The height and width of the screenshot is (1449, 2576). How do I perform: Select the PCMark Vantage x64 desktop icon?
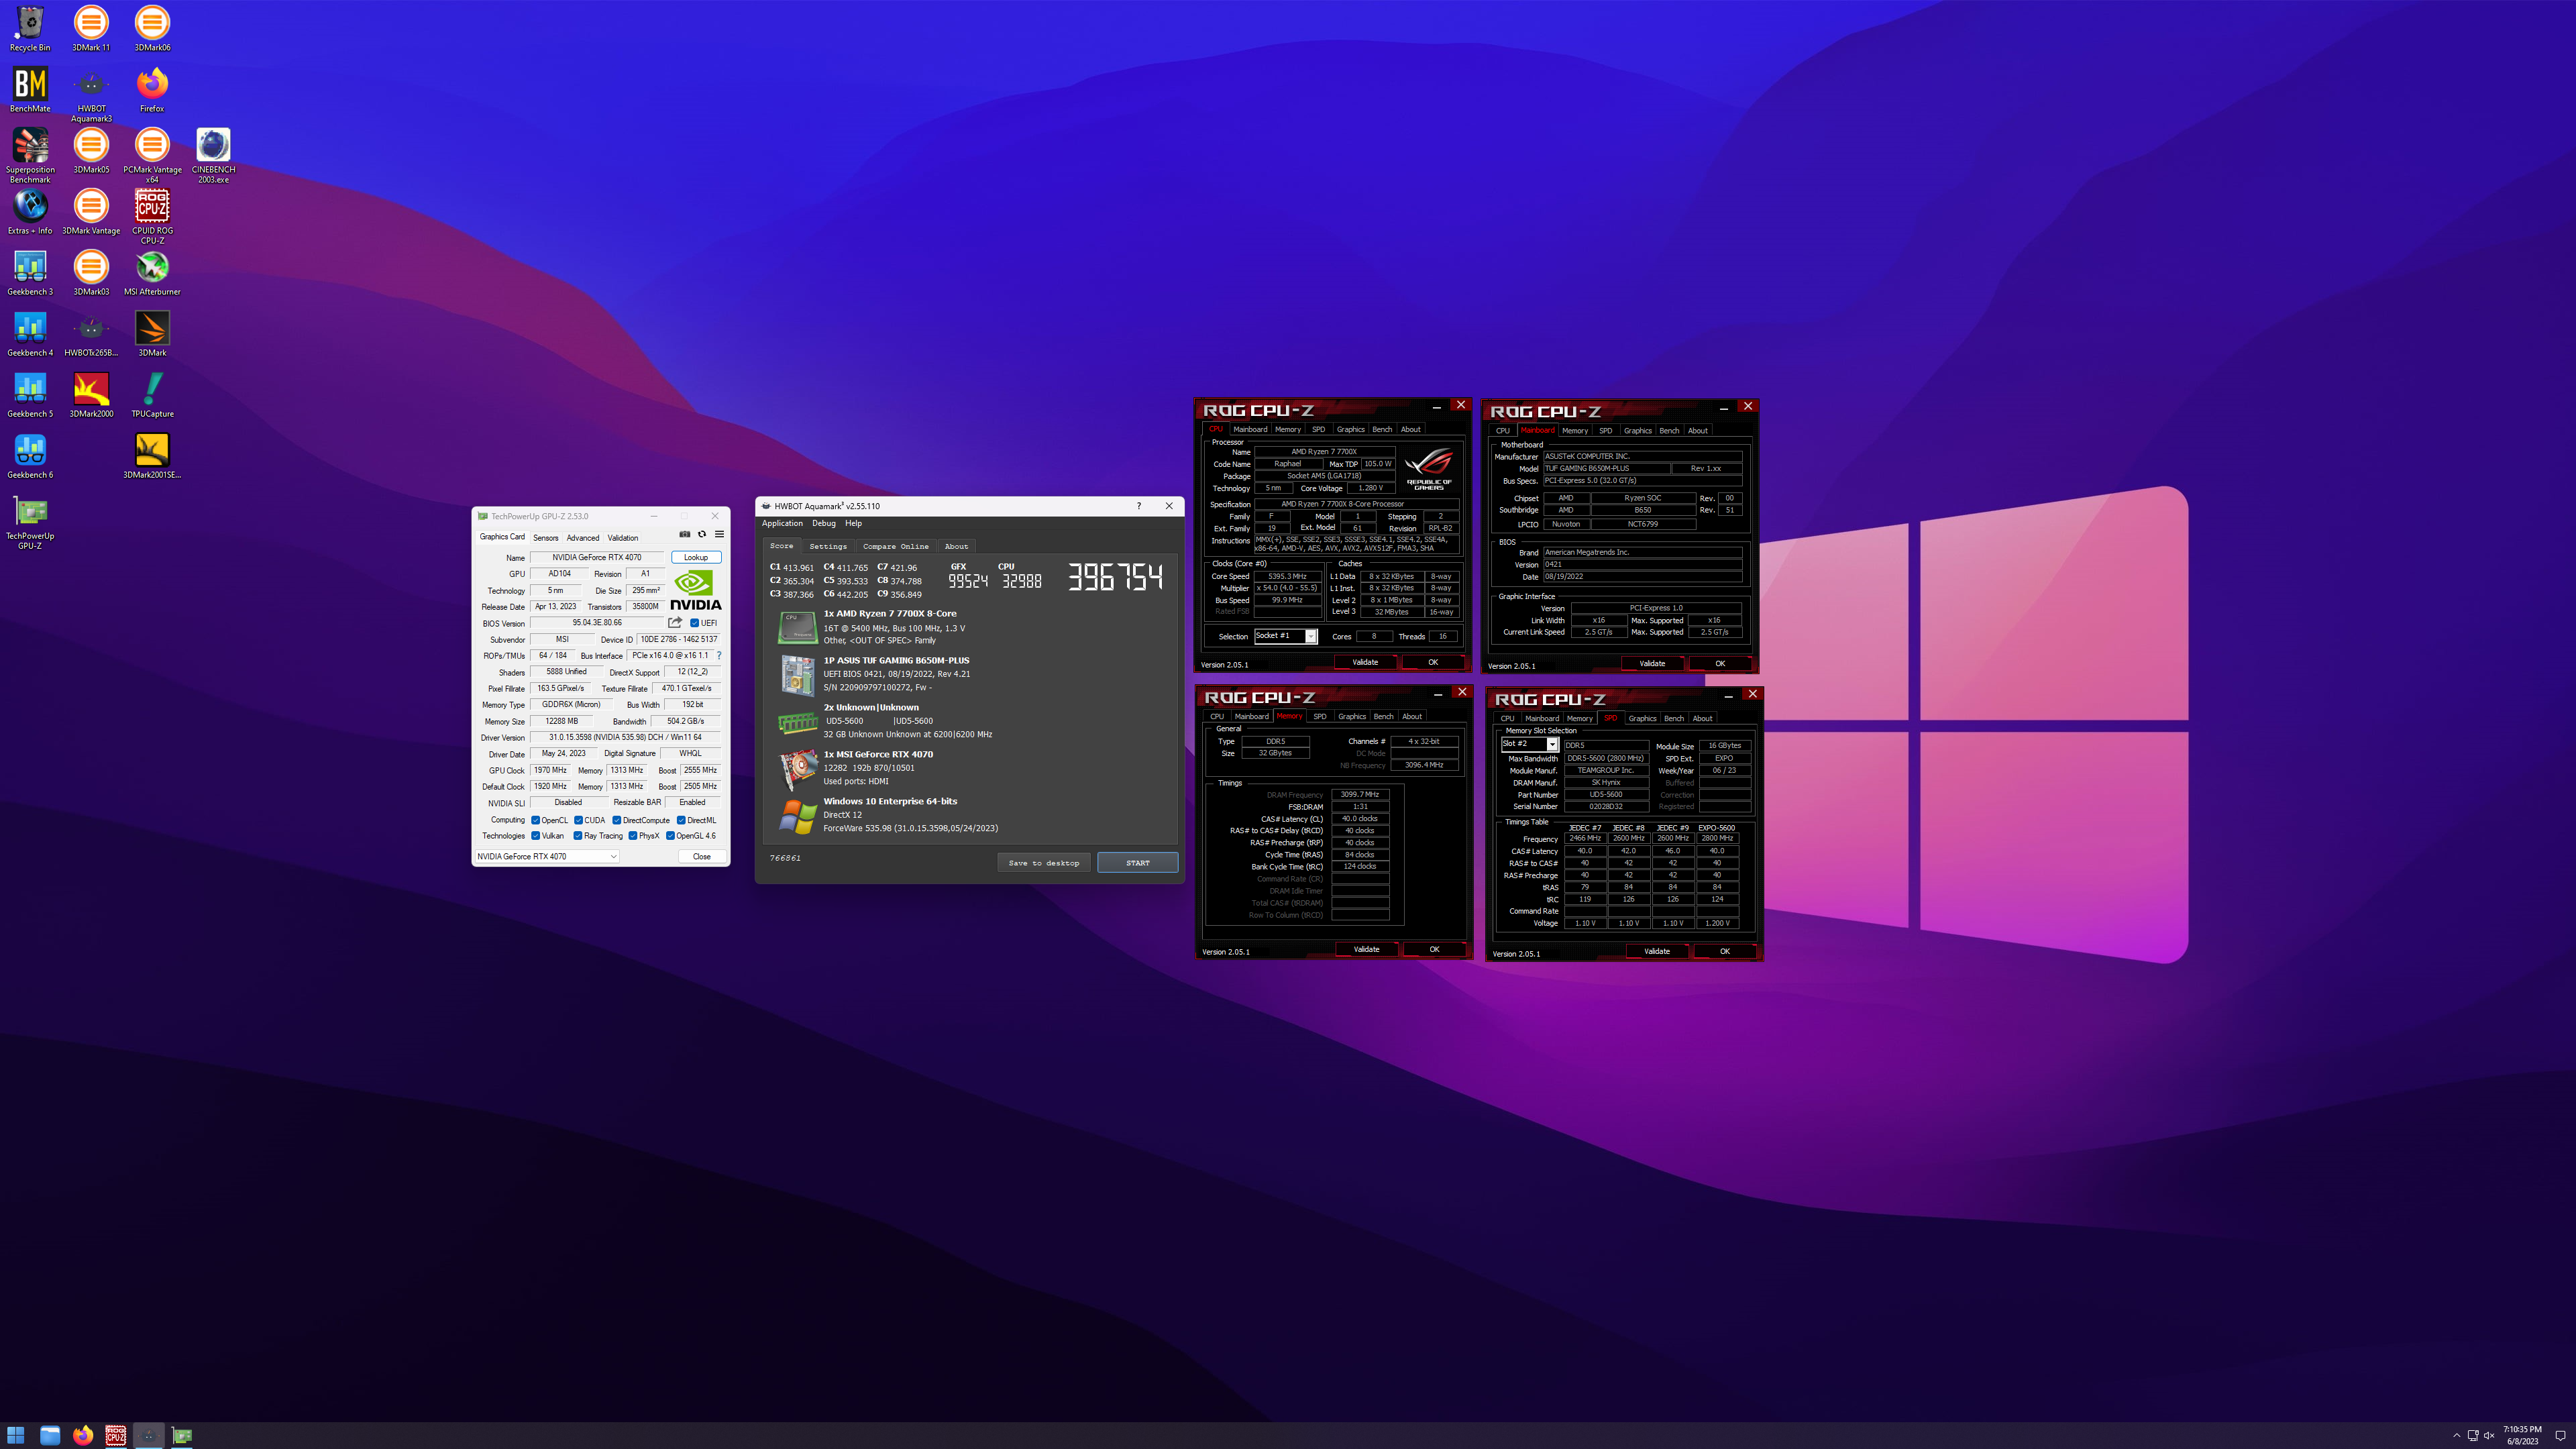pos(152,156)
